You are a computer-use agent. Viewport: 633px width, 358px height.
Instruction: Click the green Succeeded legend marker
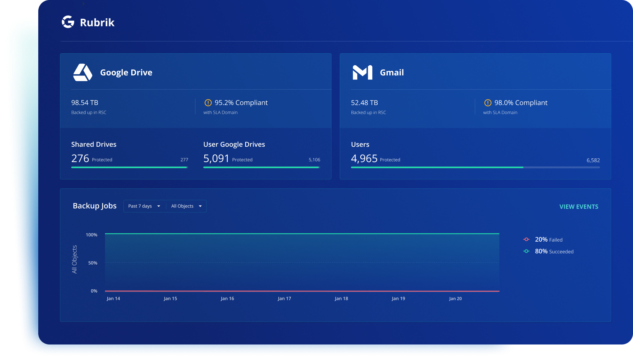[526, 251]
